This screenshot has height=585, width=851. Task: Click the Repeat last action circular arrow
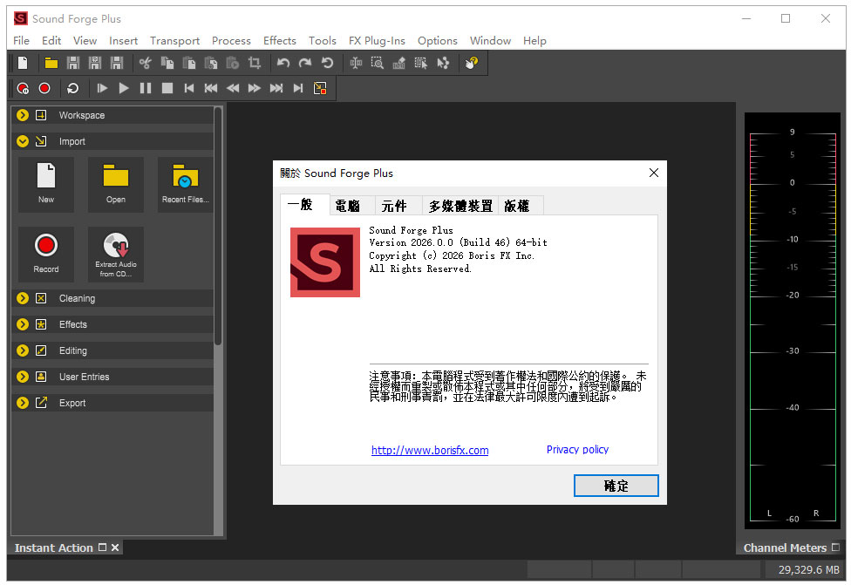(x=327, y=63)
